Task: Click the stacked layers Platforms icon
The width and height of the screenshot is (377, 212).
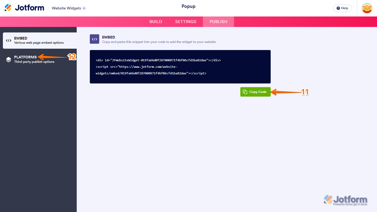Action: tap(9, 59)
